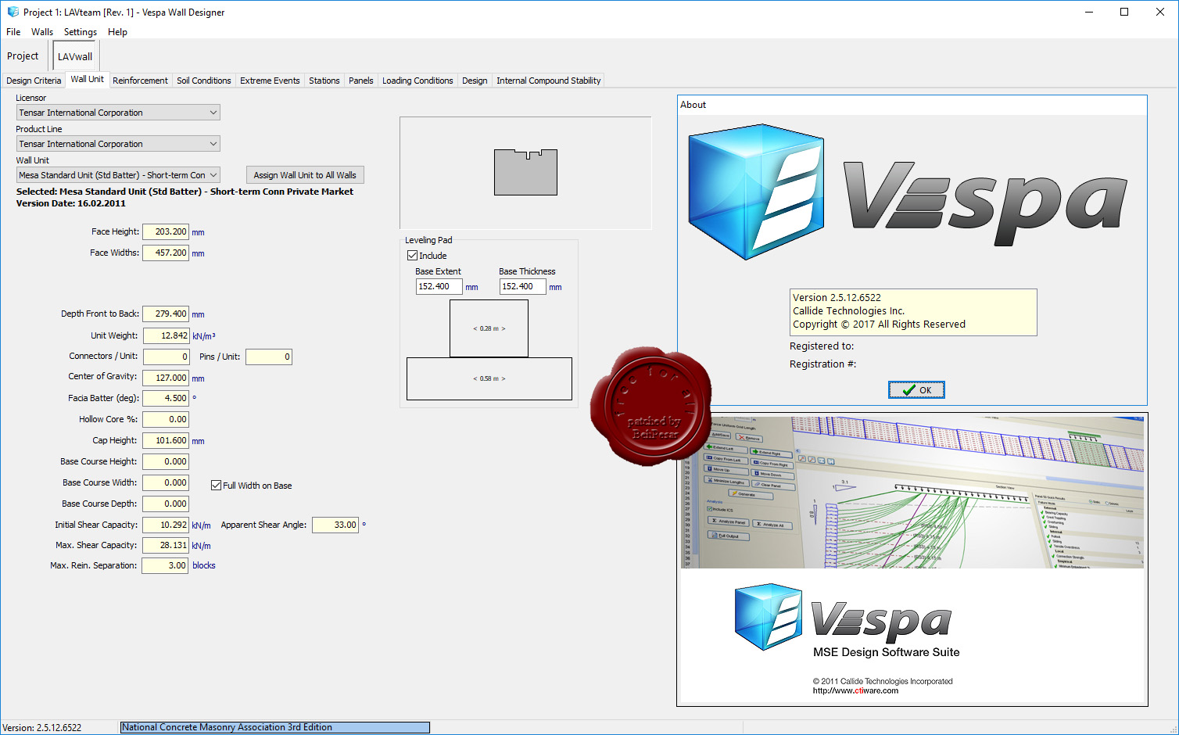Select the LAVwall tab
Viewport: 1179px width, 735px height.
click(75, 56)
